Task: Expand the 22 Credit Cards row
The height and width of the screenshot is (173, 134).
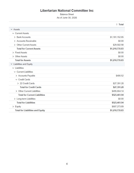Action: 18,83
